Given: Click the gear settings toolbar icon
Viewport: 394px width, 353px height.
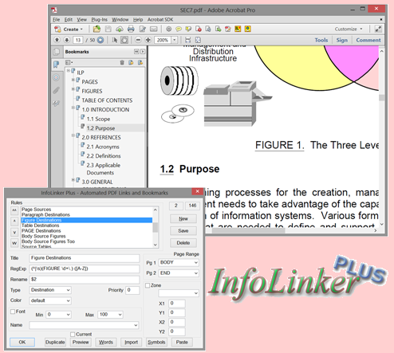Looking at the screenshot, I should 168,29.
